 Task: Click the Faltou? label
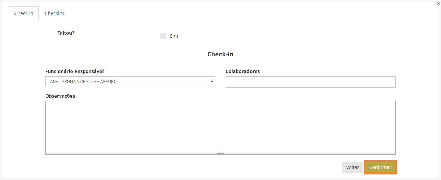pos(66,33)
